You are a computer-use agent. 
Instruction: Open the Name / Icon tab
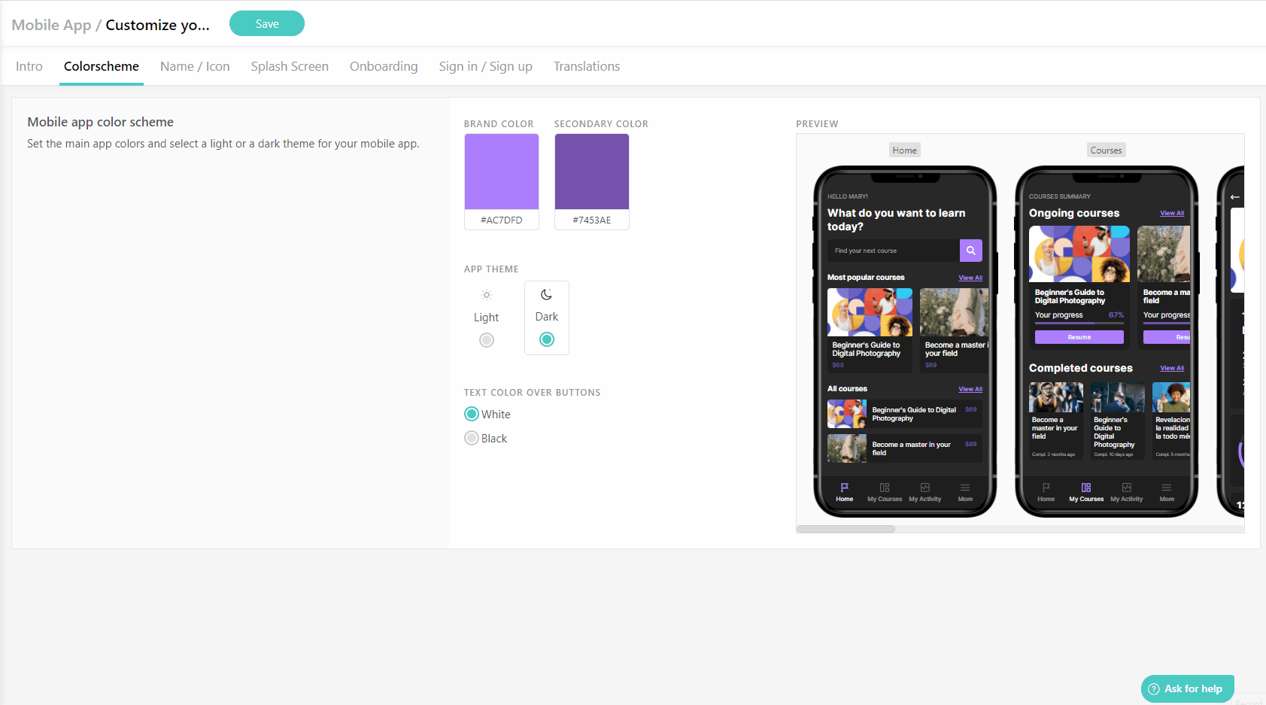pyautogui.click(x=195, y=66)
